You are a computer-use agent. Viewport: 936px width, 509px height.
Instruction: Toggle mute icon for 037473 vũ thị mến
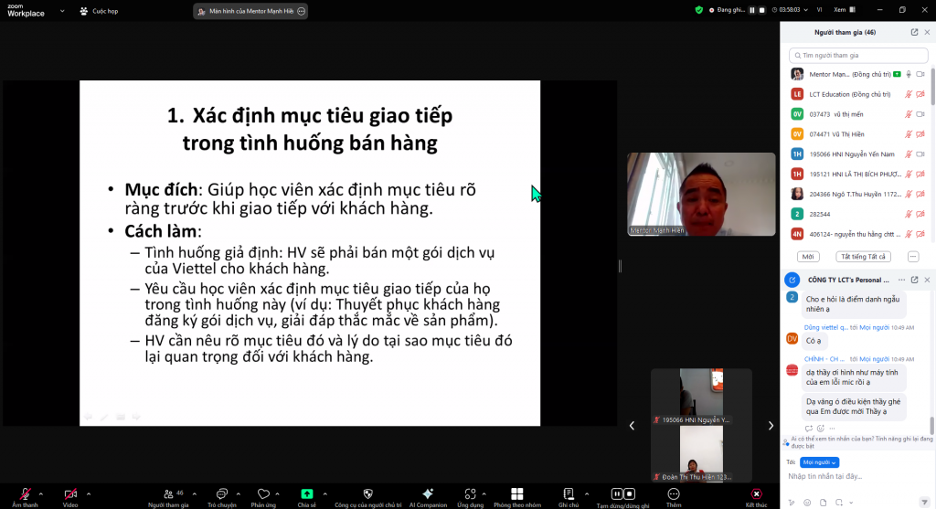909,114
